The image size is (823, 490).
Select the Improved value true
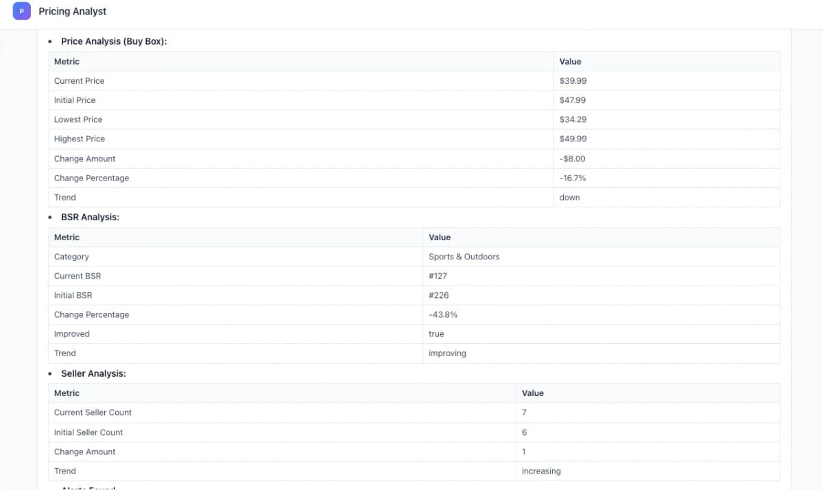pyautogui.click(x=436, y=334)
